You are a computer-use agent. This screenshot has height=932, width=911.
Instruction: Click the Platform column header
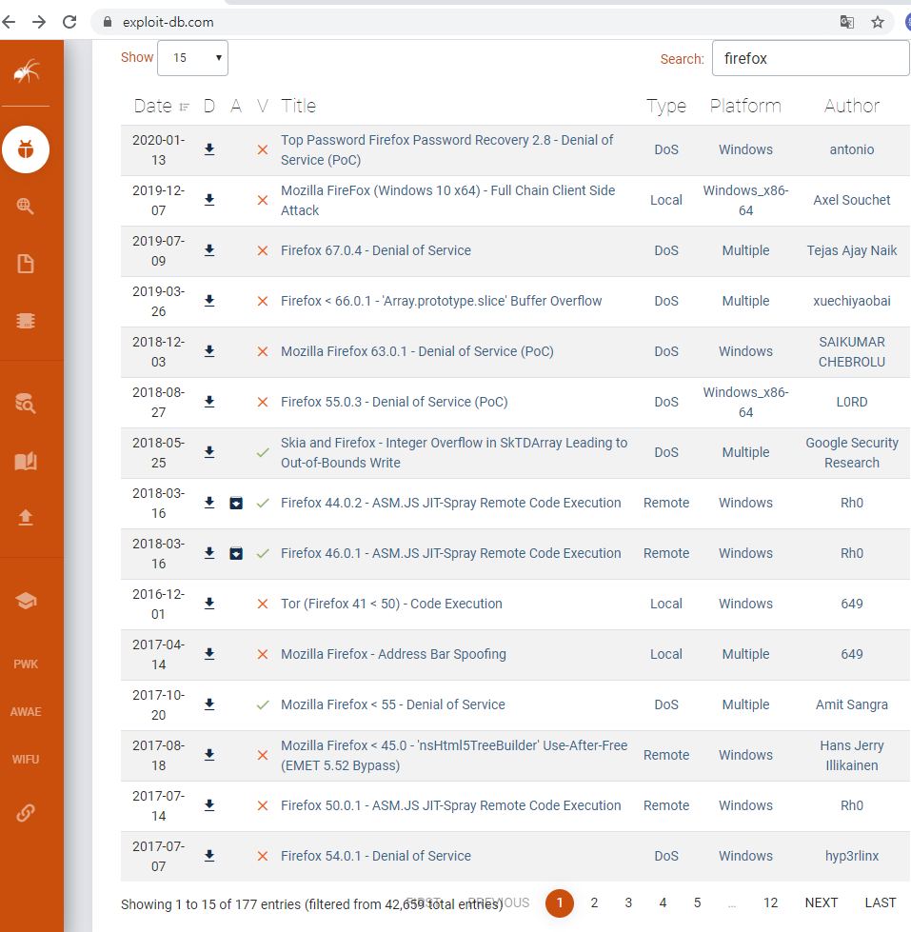click(x=745, y=106)
